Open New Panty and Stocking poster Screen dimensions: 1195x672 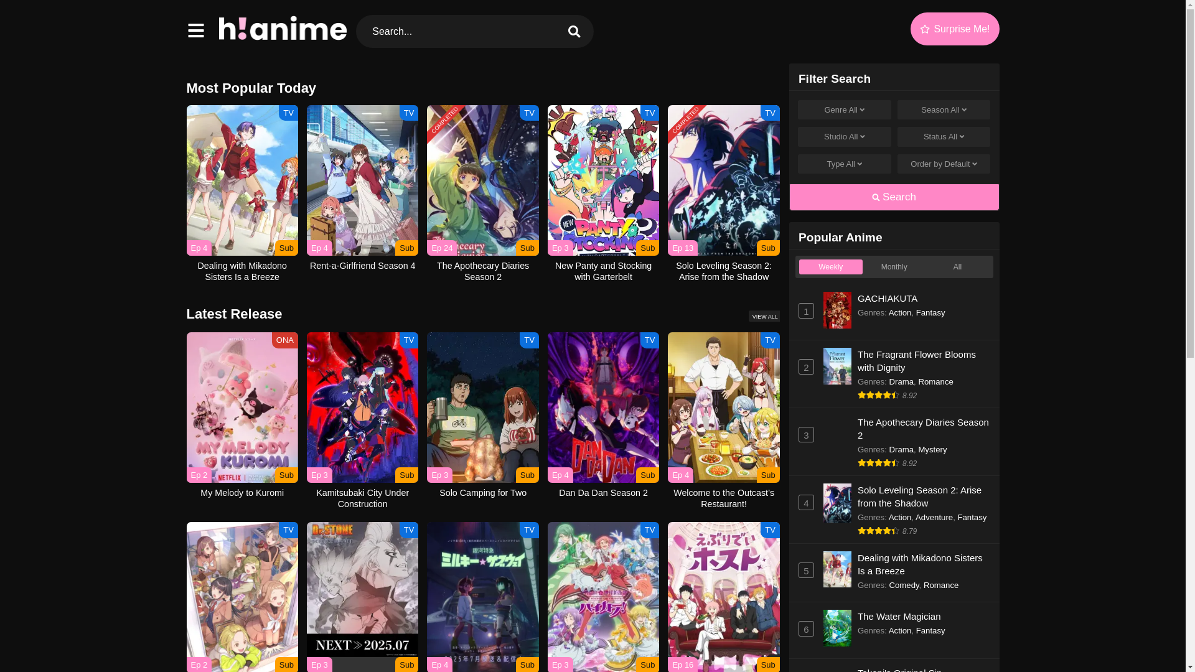[603, 180]
